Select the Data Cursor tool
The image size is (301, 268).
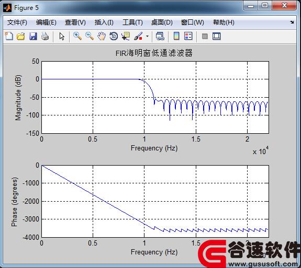tap(126, 36)
